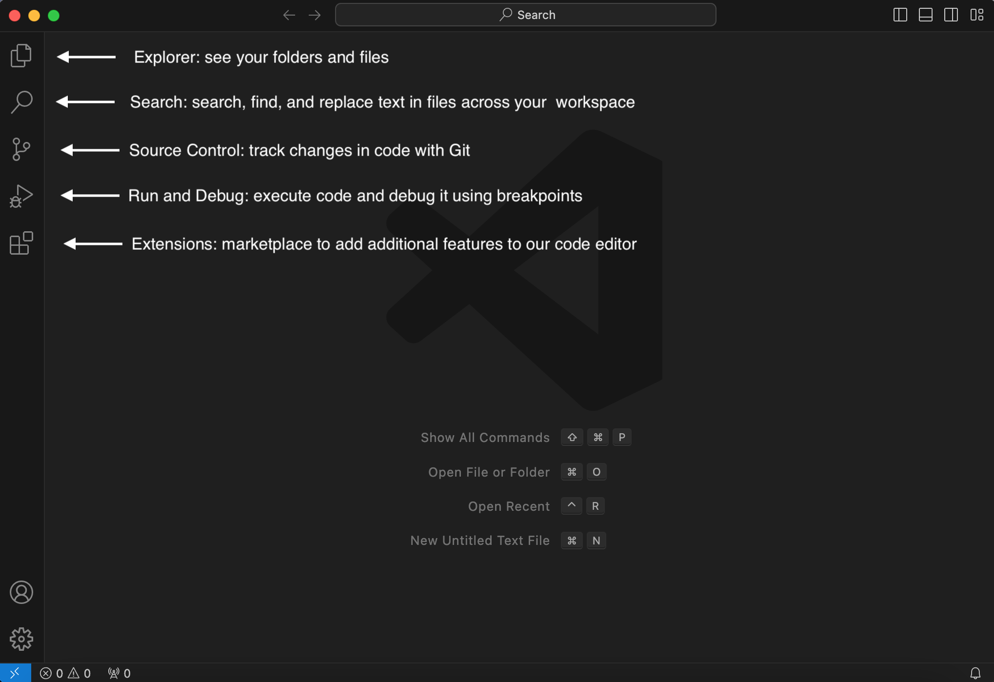
Task: Click the forwarded ports indicator
Action: point(119,673)
